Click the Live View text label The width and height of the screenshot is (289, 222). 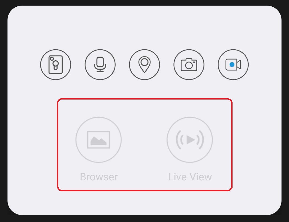pos(190,177)
